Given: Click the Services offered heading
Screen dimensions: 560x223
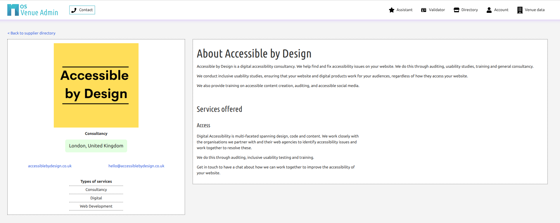Looking at the screenshot, I should [x=219, y=109].
